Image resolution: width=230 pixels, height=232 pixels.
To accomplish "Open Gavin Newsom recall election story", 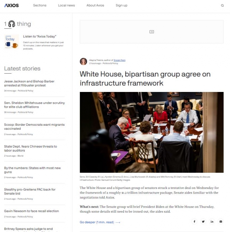I will (x=31, y=211).
